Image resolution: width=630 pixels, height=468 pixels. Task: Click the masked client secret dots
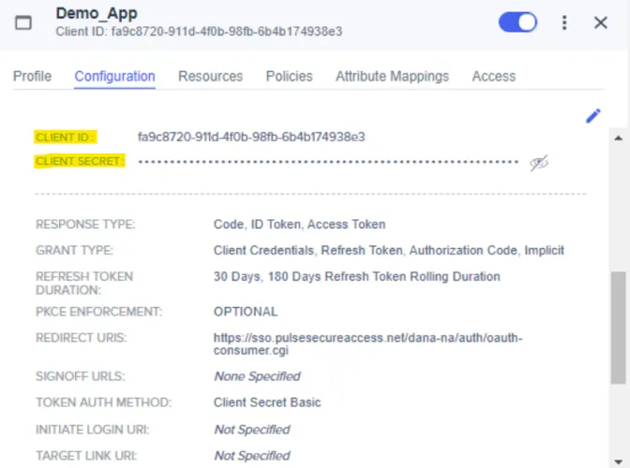pos(328,162)
